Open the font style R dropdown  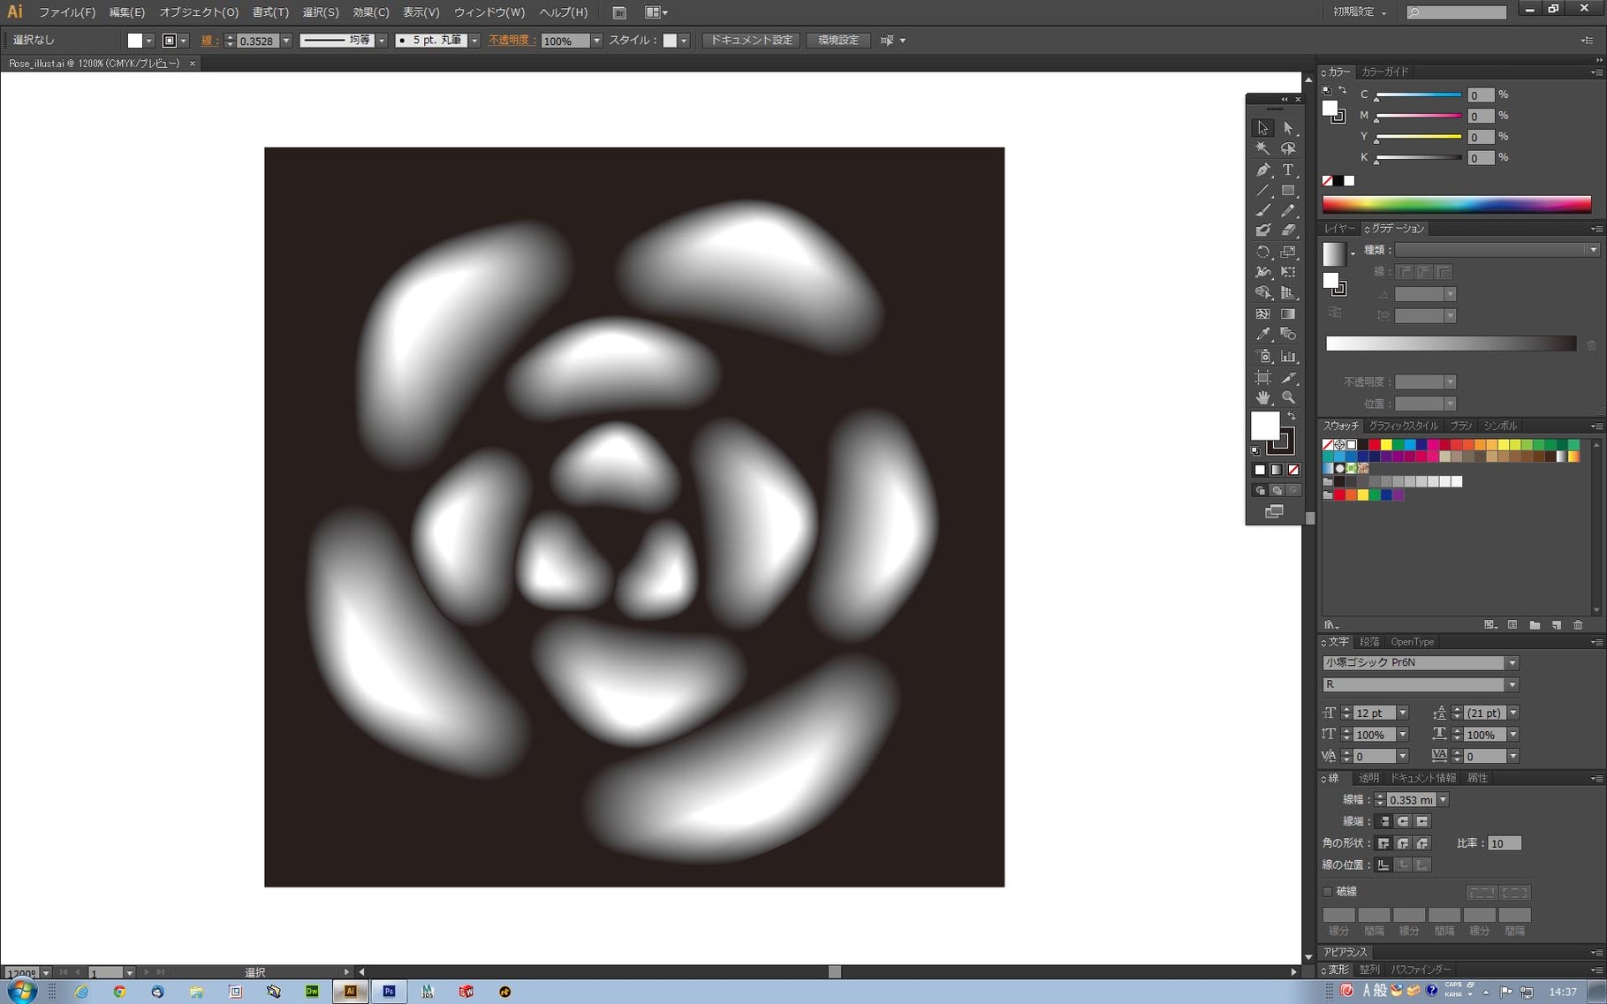[1512, 685]
